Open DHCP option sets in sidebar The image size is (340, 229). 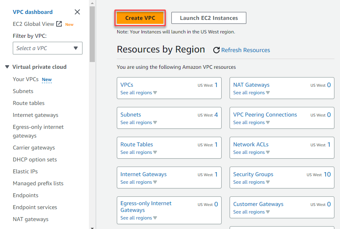click(35, 159)
